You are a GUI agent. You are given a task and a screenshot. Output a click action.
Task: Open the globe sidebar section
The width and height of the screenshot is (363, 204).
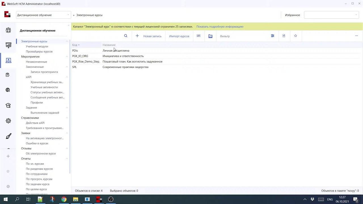[x=8, y=90]
